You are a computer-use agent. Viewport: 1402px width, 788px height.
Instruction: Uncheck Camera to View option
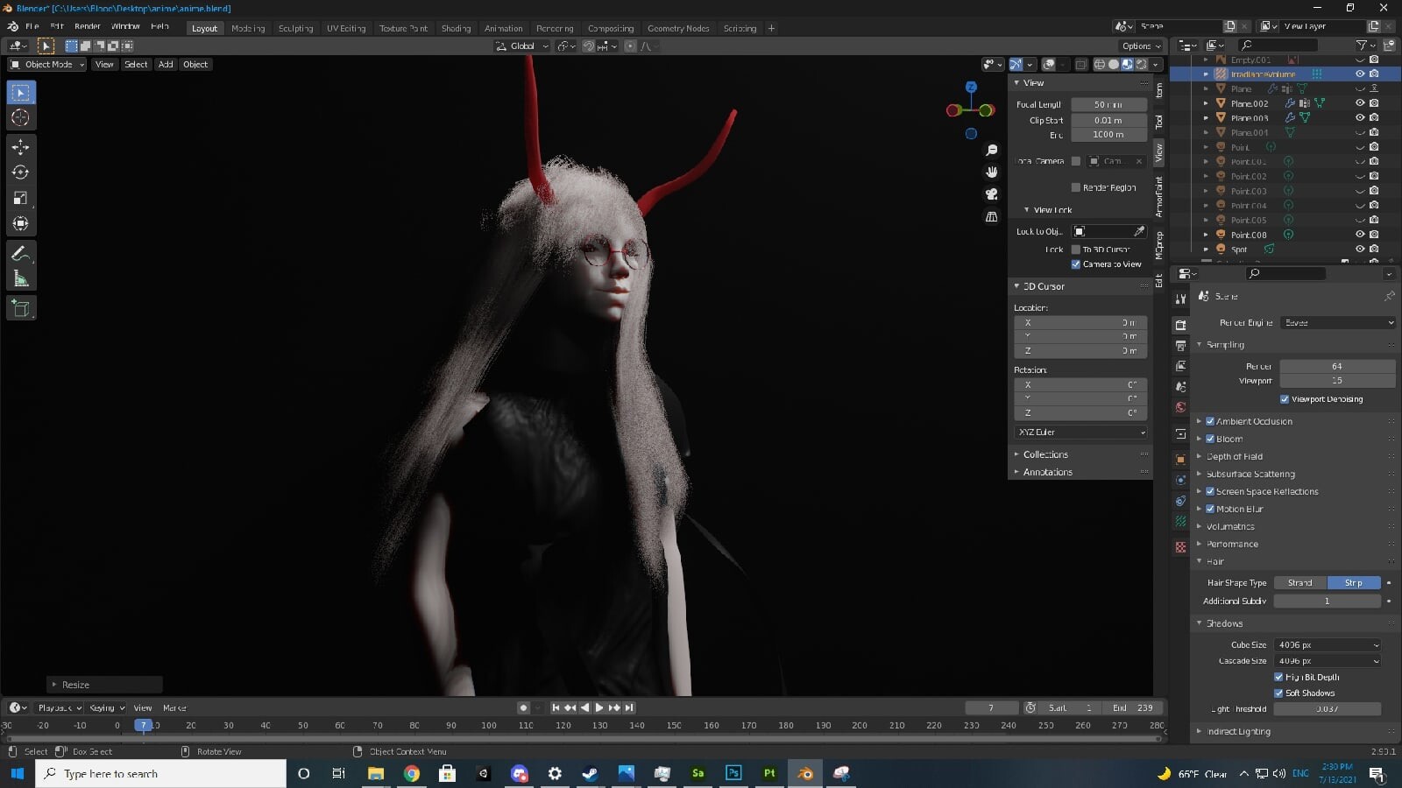pyautogui.click(x=1076, y=264)
